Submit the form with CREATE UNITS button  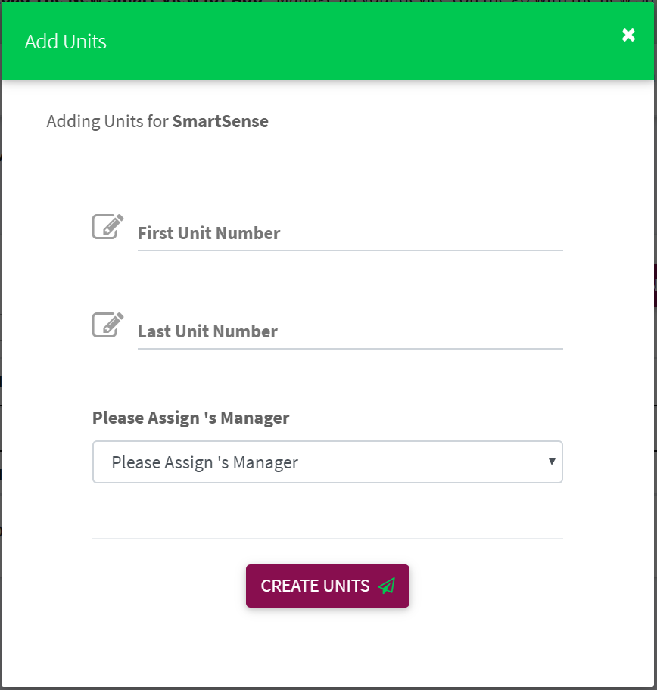(328, 586)
